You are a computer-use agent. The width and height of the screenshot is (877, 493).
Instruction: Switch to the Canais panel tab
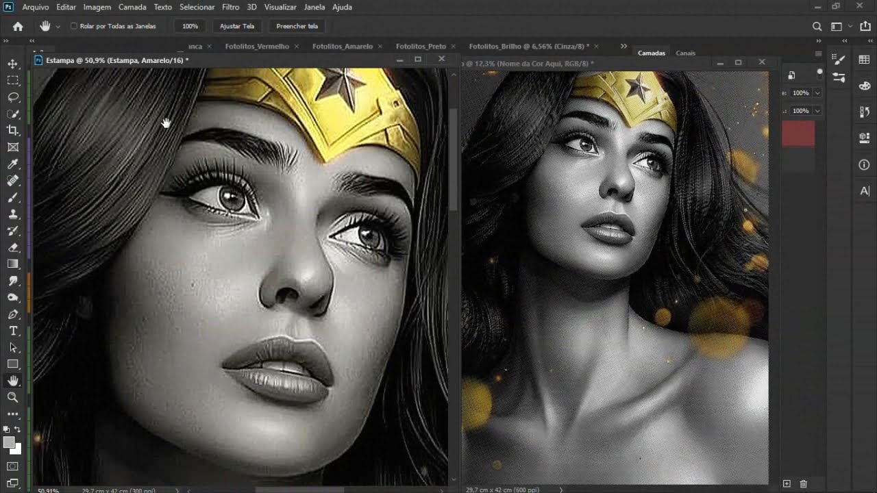[685, 53]
